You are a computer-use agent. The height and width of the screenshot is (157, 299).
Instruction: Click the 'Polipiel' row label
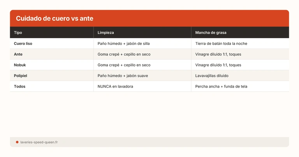pyautogui.click(x=21, y=76)
